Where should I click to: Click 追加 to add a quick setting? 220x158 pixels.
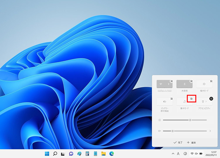coord(191,142)
